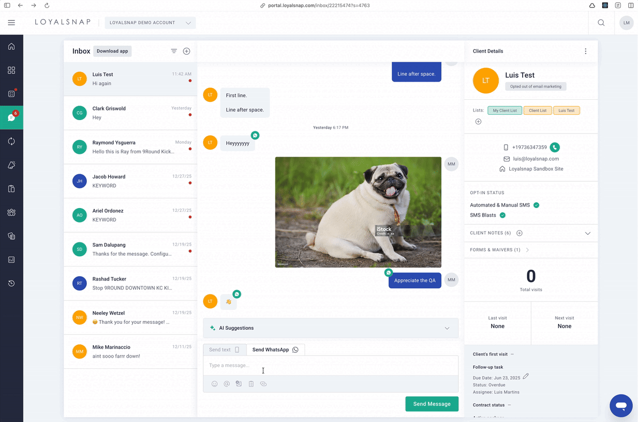Click the green phone call icon

tap(555, 147)
